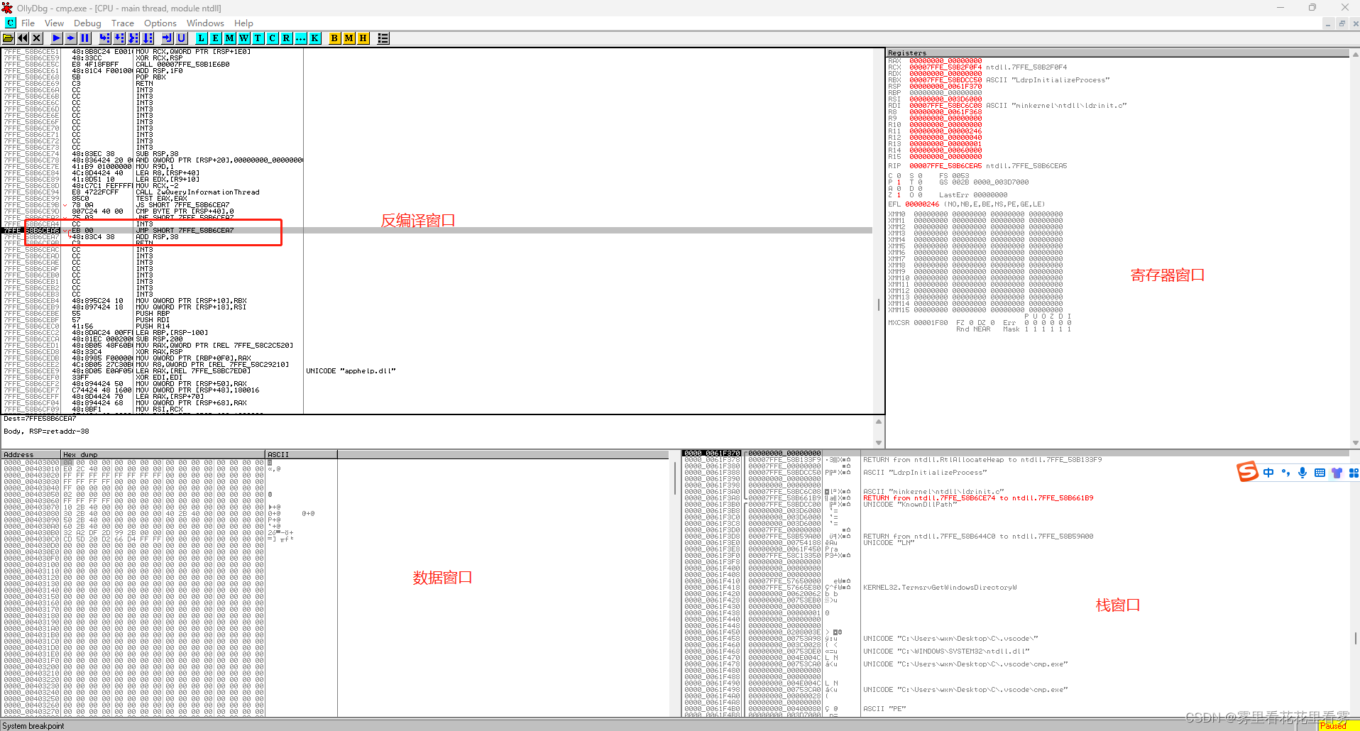Image resolution: width=1360 pixels, height=731 pixels.
Task: Open the Trace menu
Action: tap(123, 23)
